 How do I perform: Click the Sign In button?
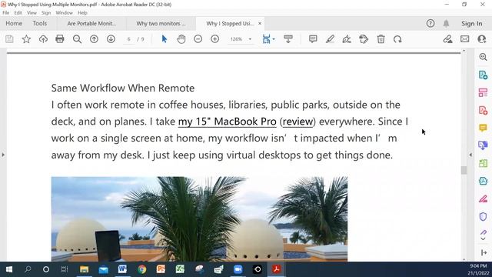coord(471,24)
